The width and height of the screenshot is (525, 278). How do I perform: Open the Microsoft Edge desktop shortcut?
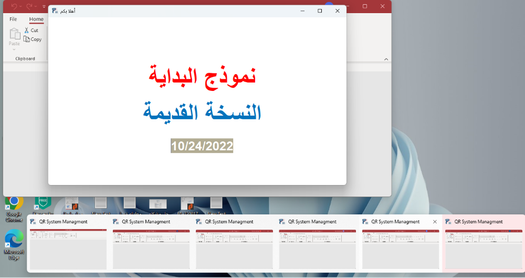pyautogui.click(x=14, y=245)
